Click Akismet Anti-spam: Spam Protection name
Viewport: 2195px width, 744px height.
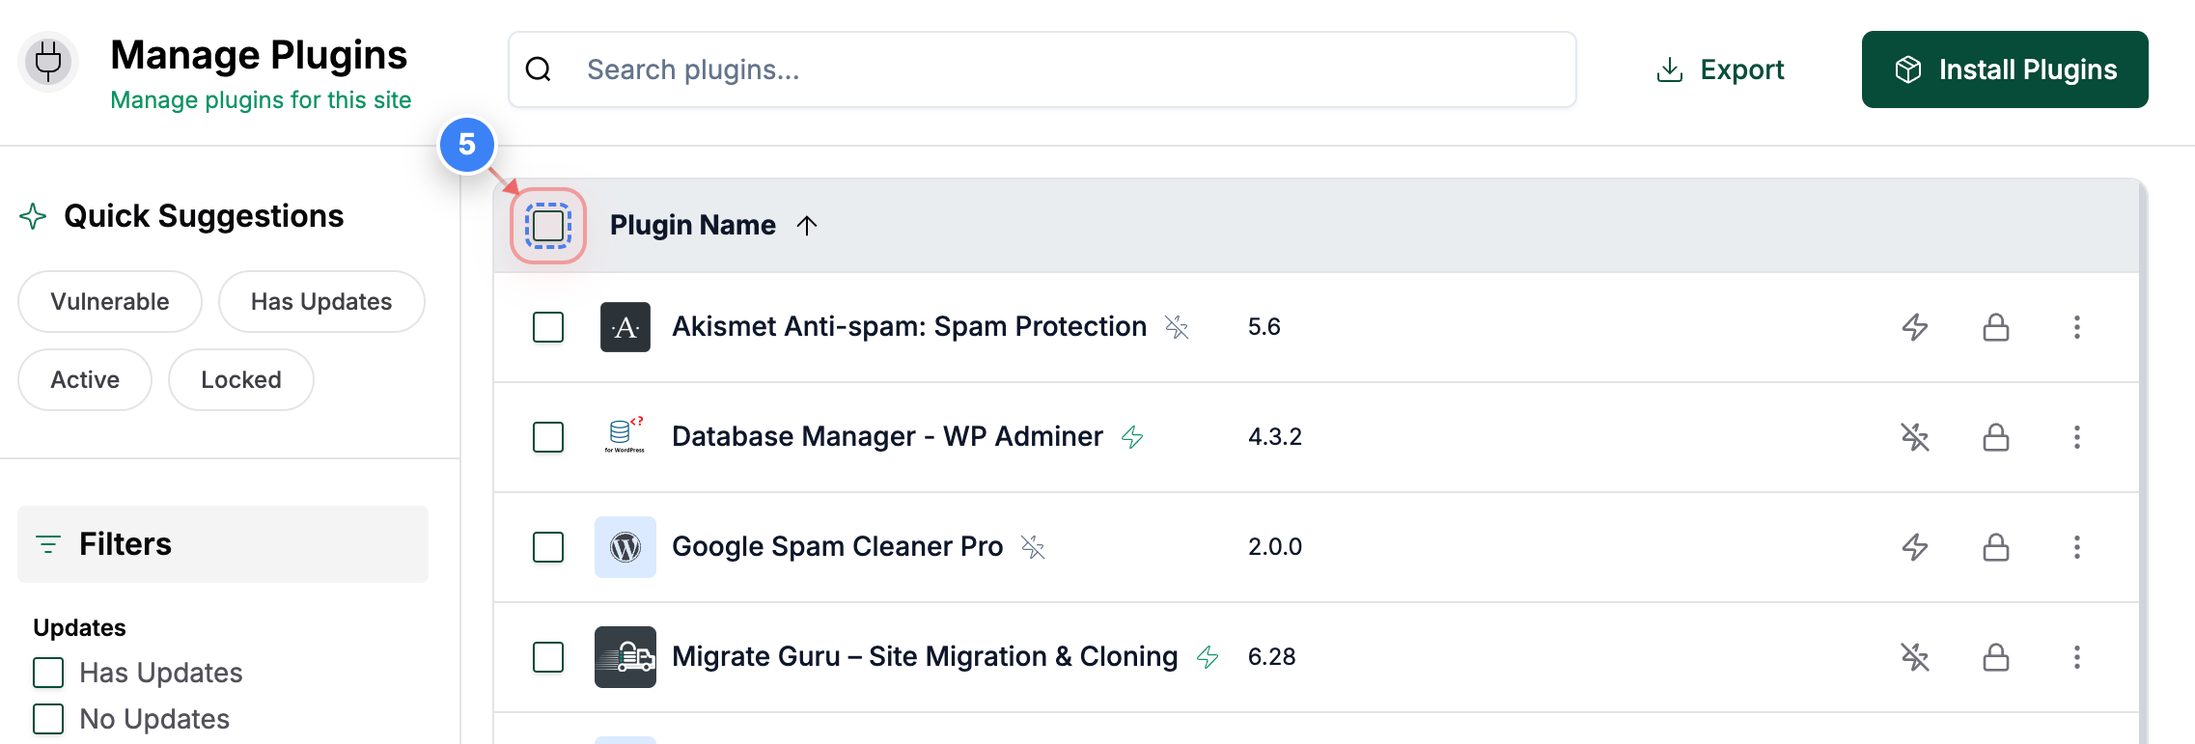pos(909,327)
